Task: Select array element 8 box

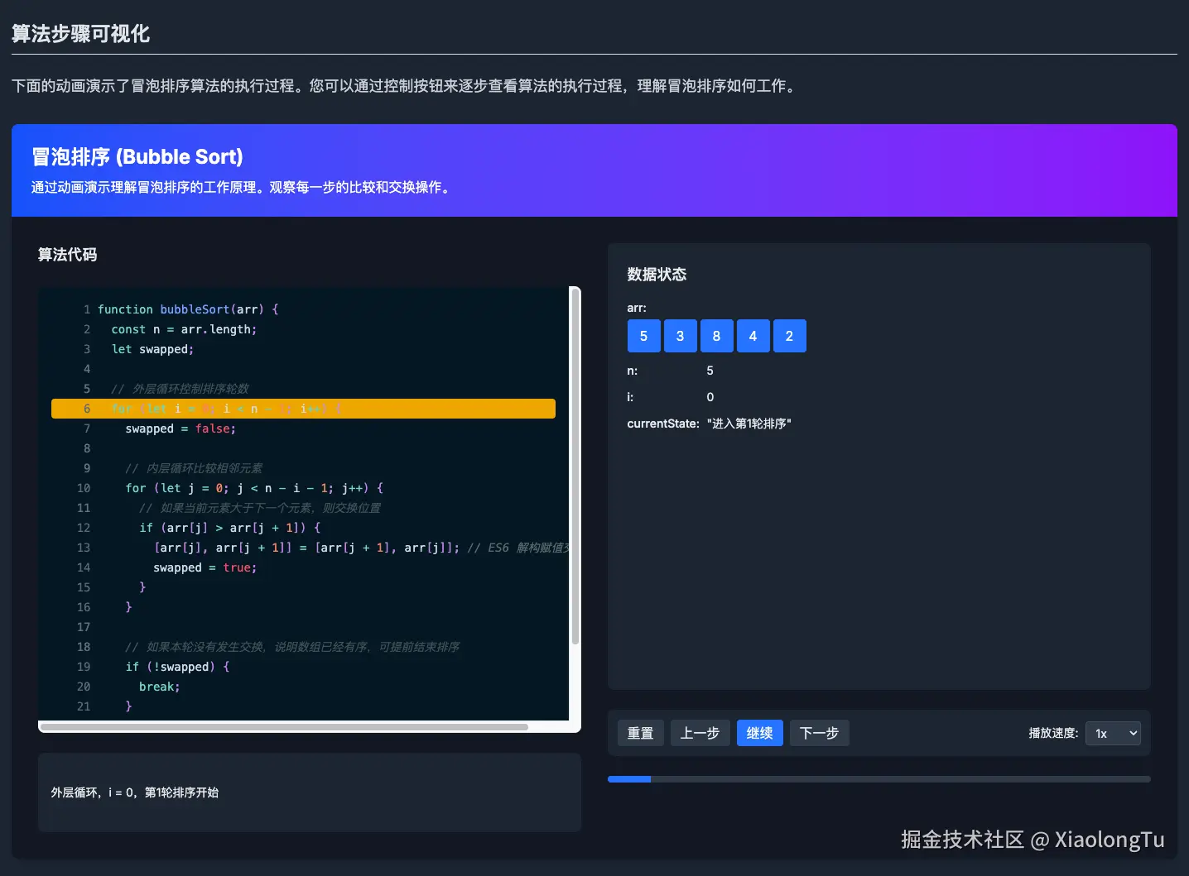Action: [x=716, y=336]
